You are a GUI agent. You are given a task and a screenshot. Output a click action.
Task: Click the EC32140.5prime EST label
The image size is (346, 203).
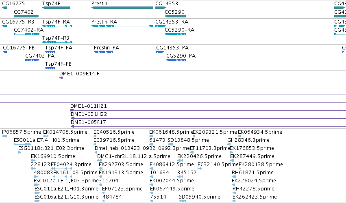click(218, 165)
